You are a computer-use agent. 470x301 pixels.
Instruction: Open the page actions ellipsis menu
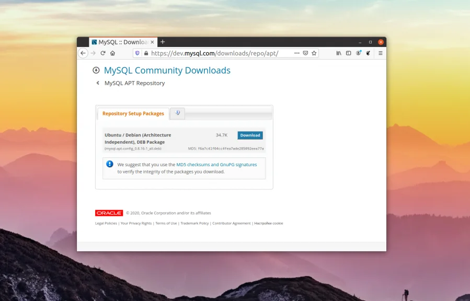pyautogui.click(x=297, y=53)
